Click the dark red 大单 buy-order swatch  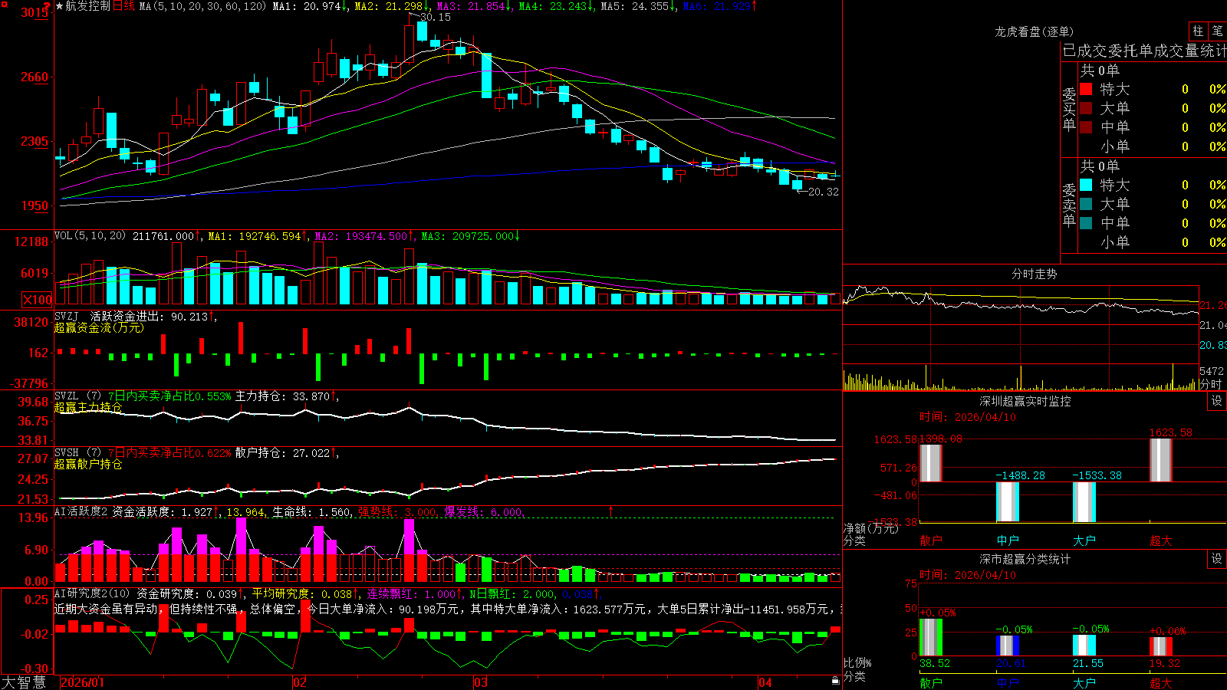[1086, 108]
